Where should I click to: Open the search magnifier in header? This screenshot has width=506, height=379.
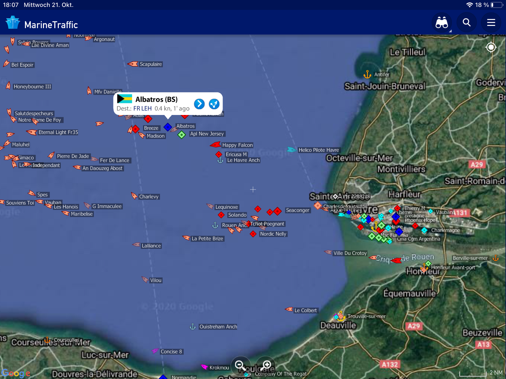click(466, 23)
